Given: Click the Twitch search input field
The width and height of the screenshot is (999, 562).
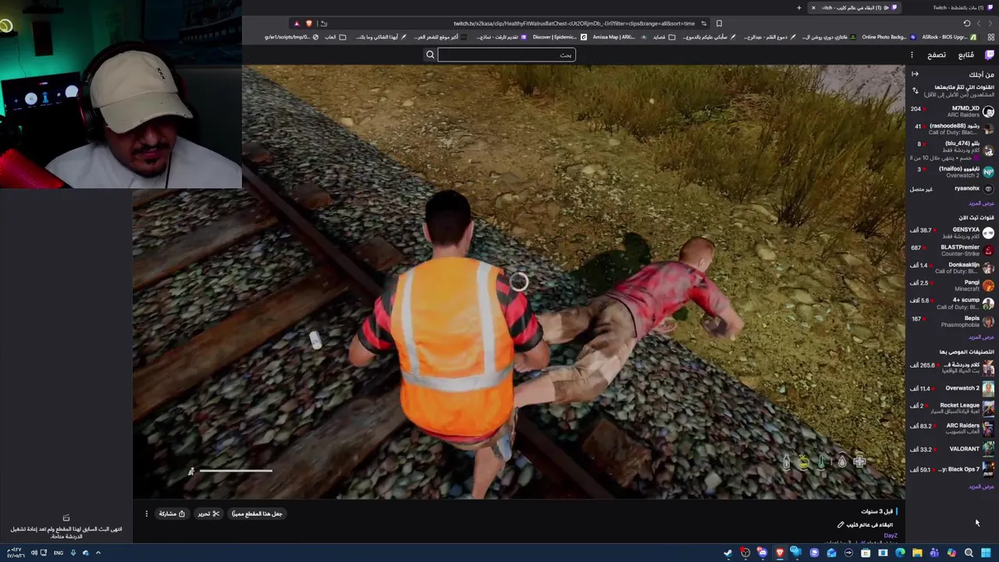Looking at the screenshot, I should pyautogui.click(x=507, y=55).
